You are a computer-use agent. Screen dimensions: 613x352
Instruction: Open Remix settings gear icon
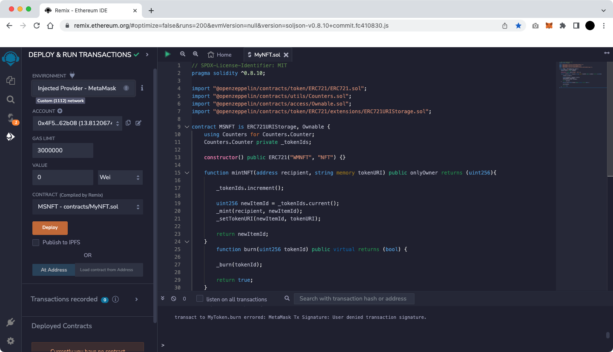tap(11, 341)
